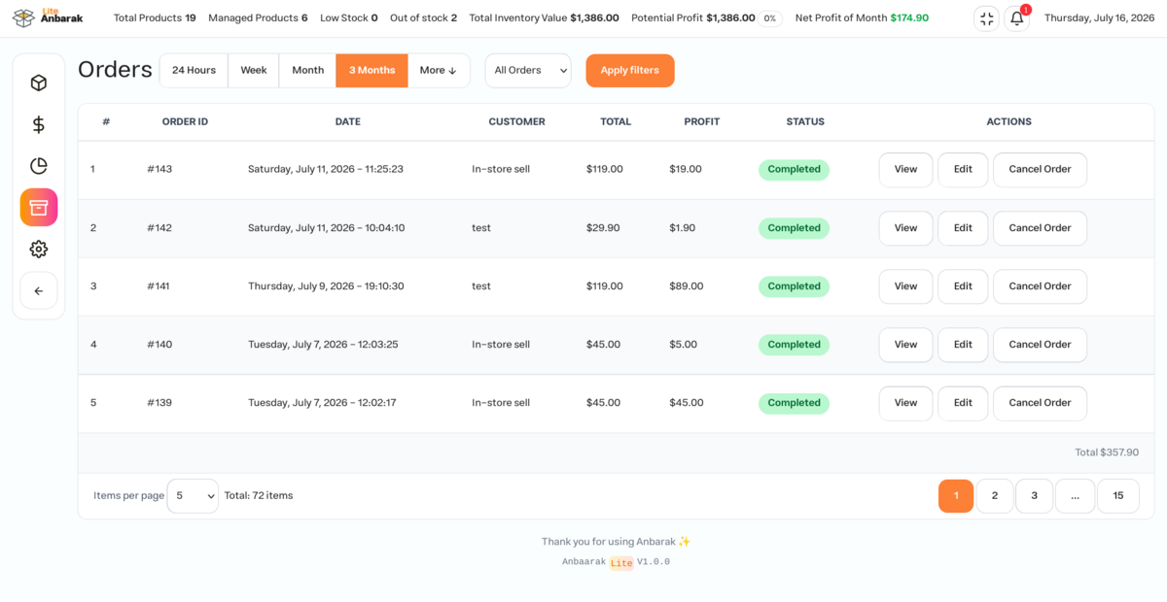
Task: Go to last page 15
Action: (x=1118, y=495)
